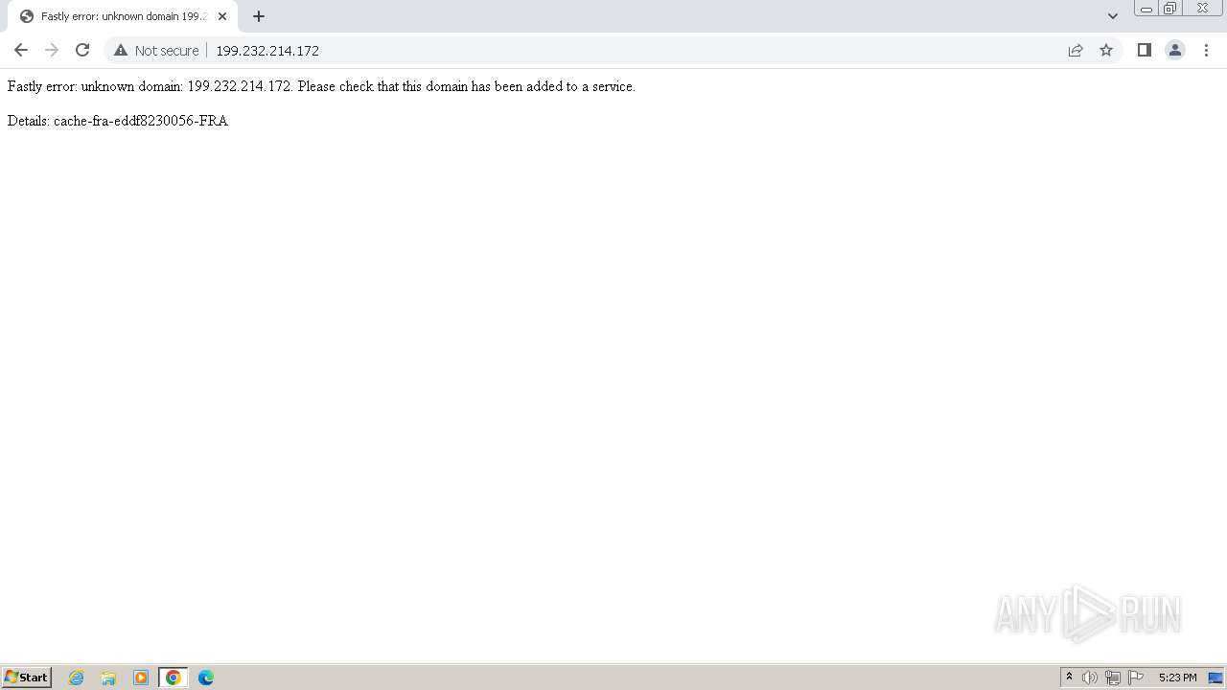Go forward to next page
Screen dimensions: 1227x690
click(x=52, y=50)
